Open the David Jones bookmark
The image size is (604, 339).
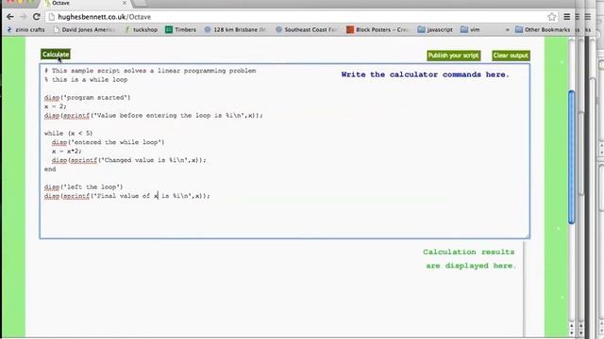point(84,29)
